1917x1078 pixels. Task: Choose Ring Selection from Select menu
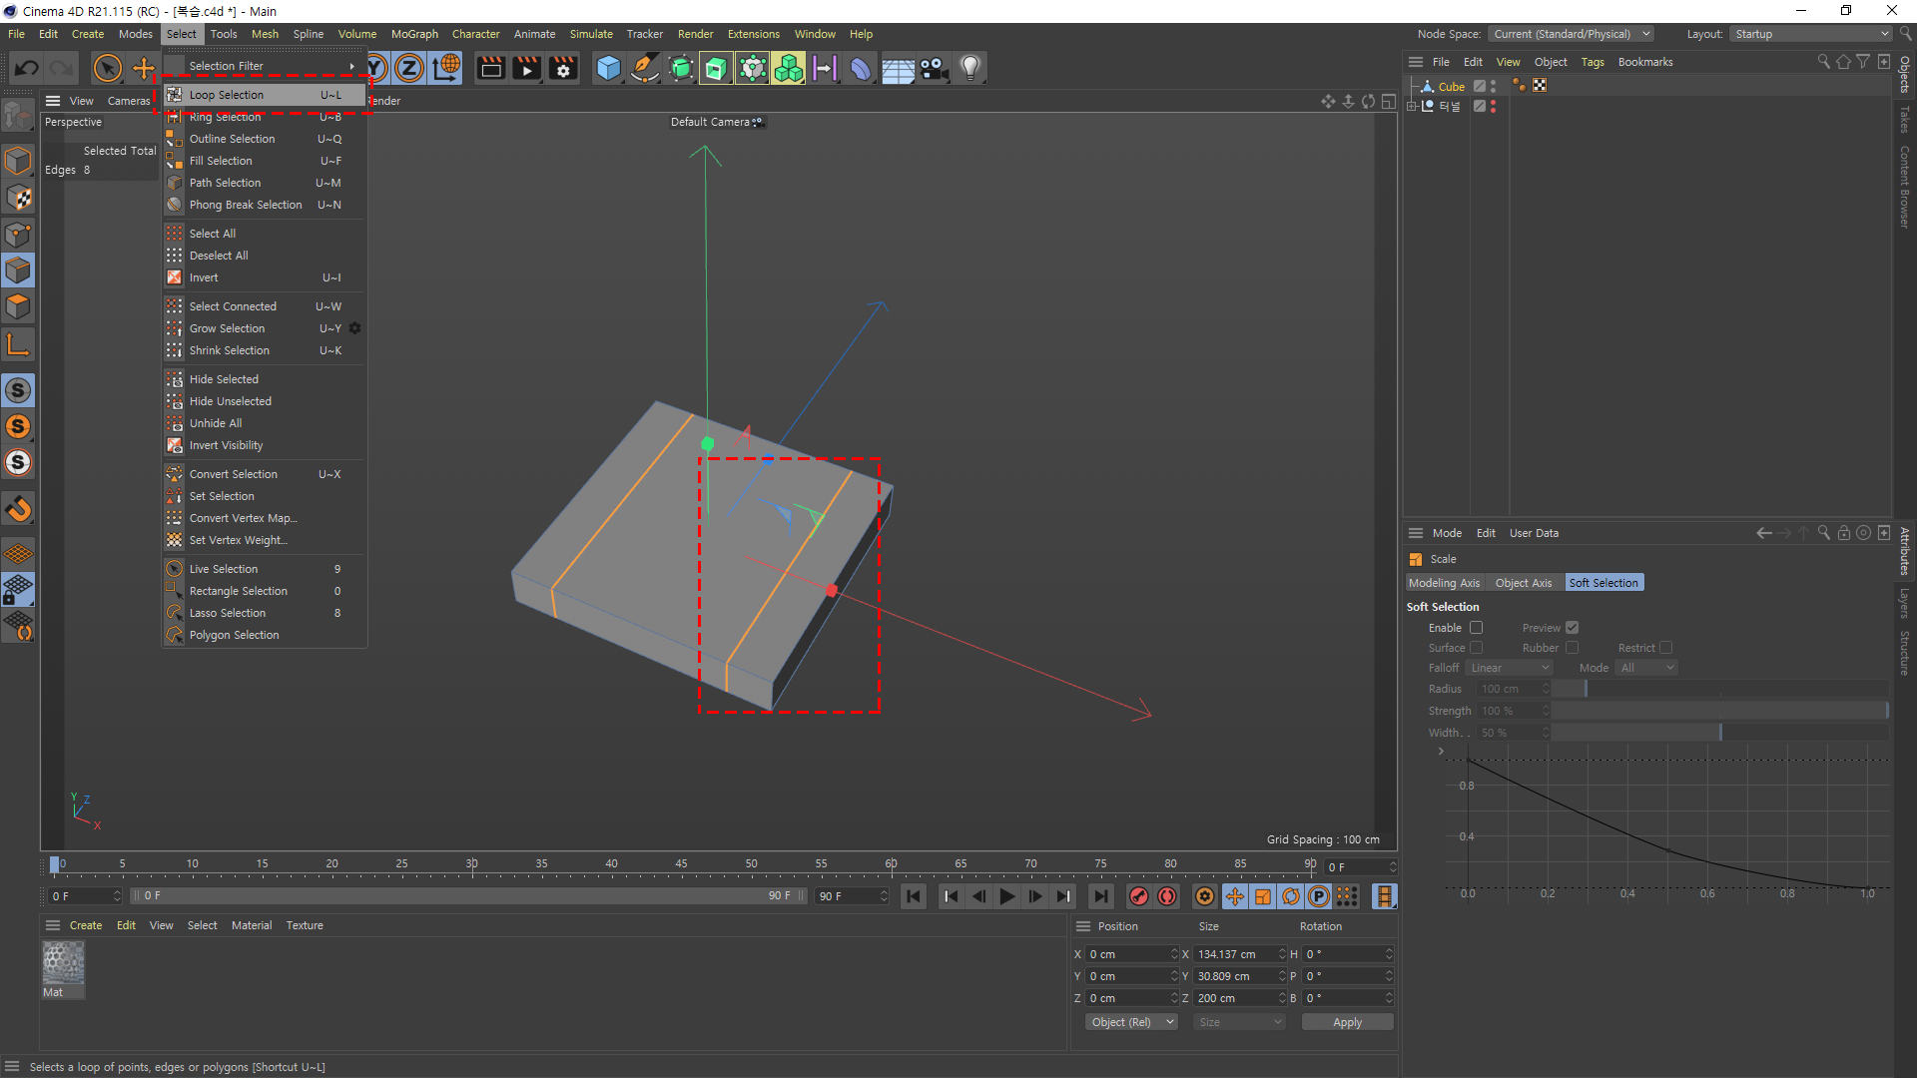[226, 117]
